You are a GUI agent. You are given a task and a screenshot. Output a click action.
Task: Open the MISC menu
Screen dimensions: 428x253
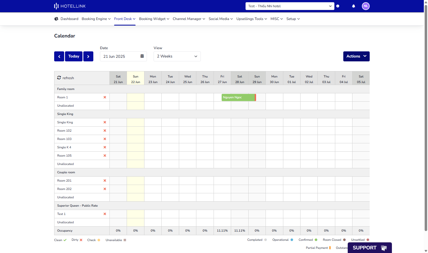point(277,19)
